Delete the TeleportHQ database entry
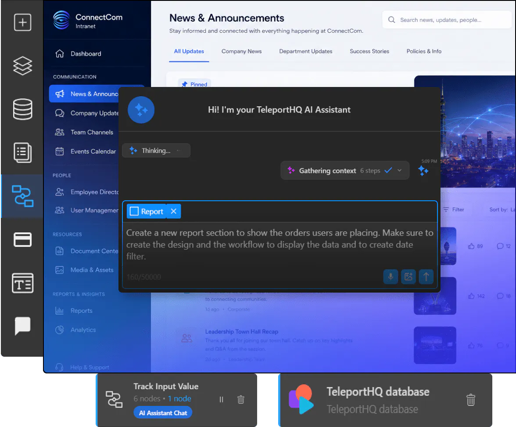Viewport: 516px width, 427px height. click(471, 400)
